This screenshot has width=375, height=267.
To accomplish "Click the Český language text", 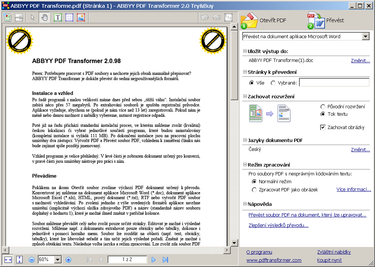I will 255,149.
